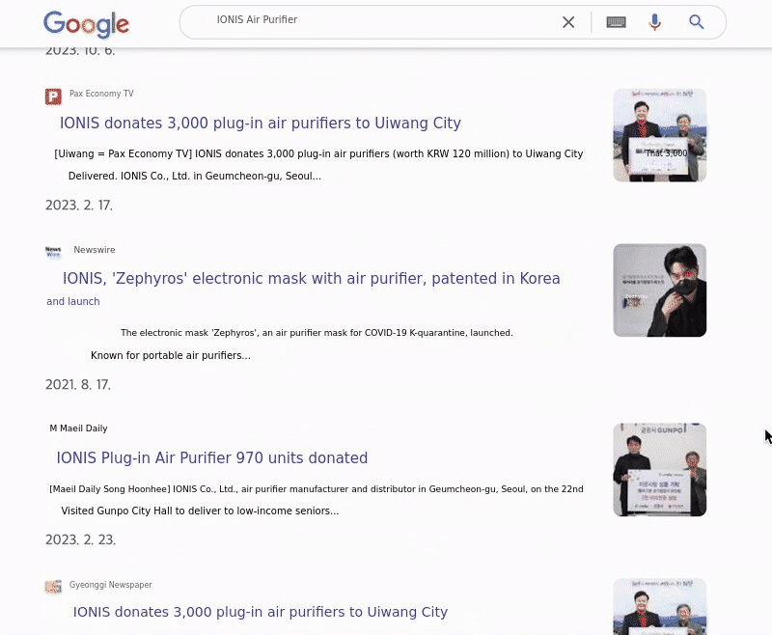Viewport: 772px width, 635px height.
Task: Click the Pax Economy TV favicon
Action: (53, 97)
